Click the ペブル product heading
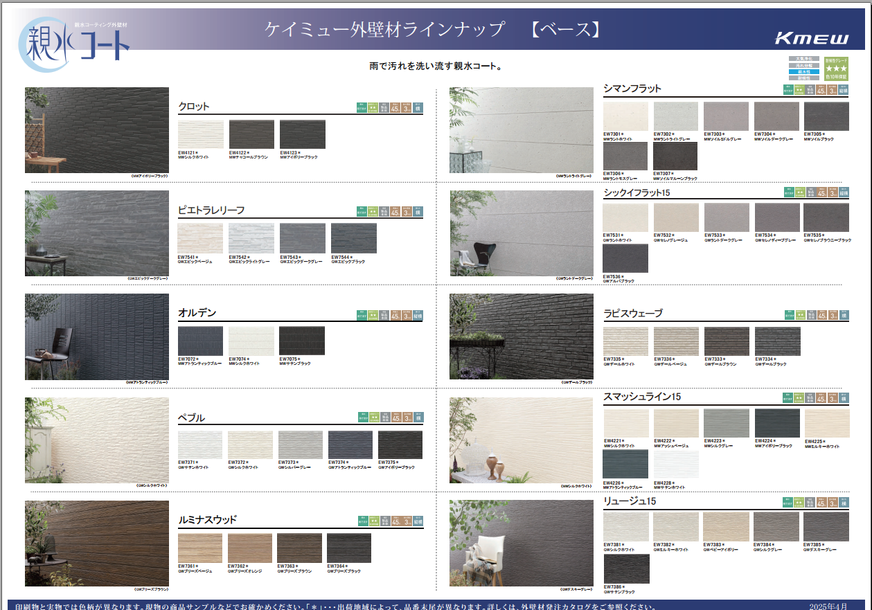The image size is (872, 610). tap(192, 418)
